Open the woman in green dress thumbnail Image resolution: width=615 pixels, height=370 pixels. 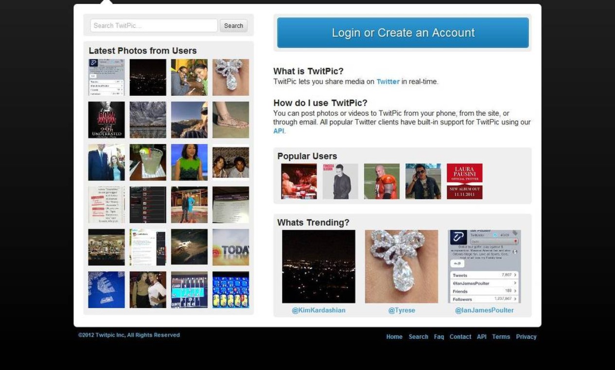click(x=189, y=162)
